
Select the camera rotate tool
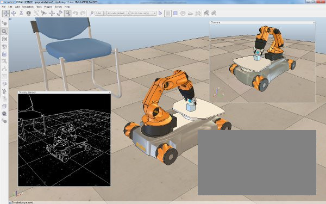tap(14, 13)
